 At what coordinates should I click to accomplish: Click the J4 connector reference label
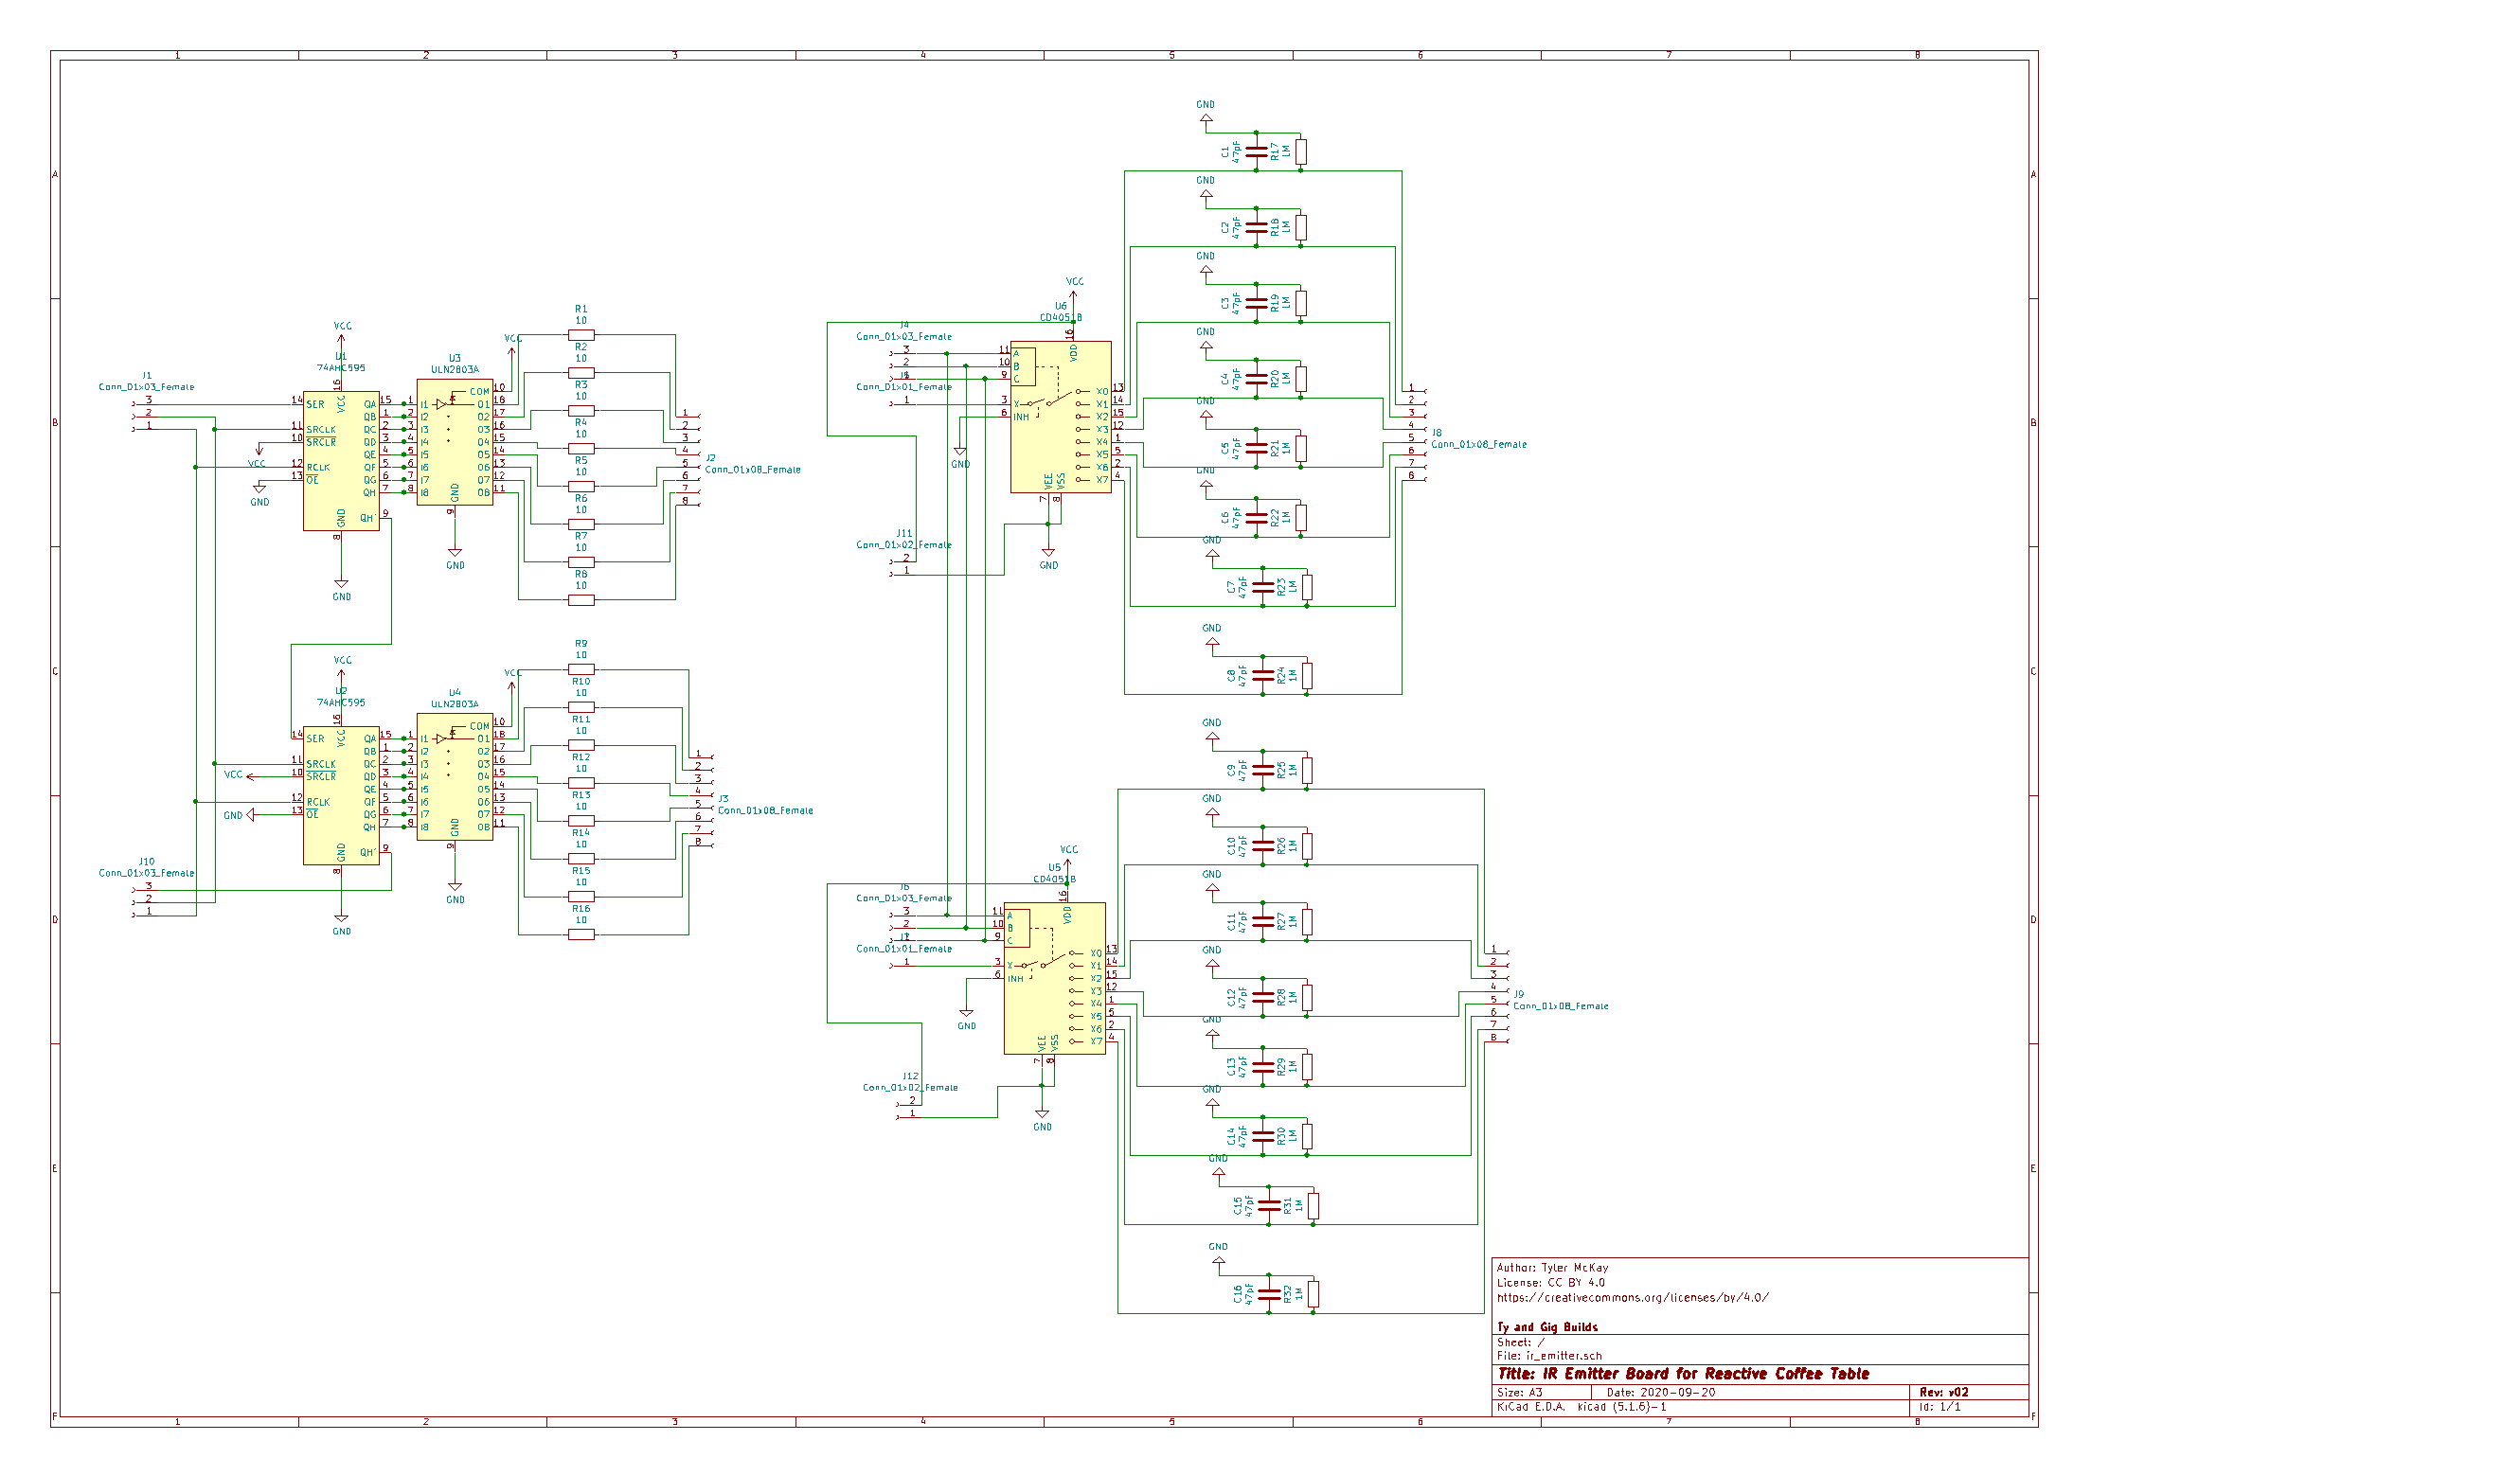[904, 326]
